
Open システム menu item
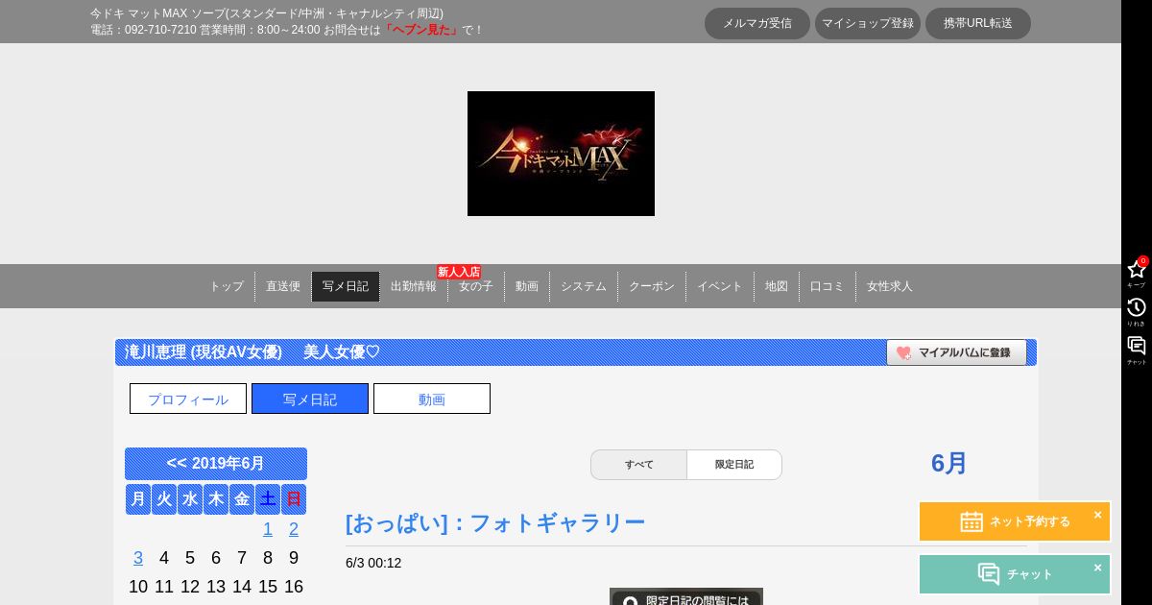click(x=584, y=286)
